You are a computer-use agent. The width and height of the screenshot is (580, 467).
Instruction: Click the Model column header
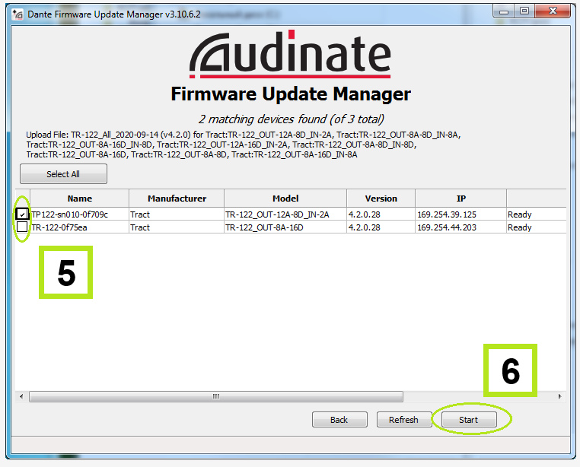tap(285, 199)
